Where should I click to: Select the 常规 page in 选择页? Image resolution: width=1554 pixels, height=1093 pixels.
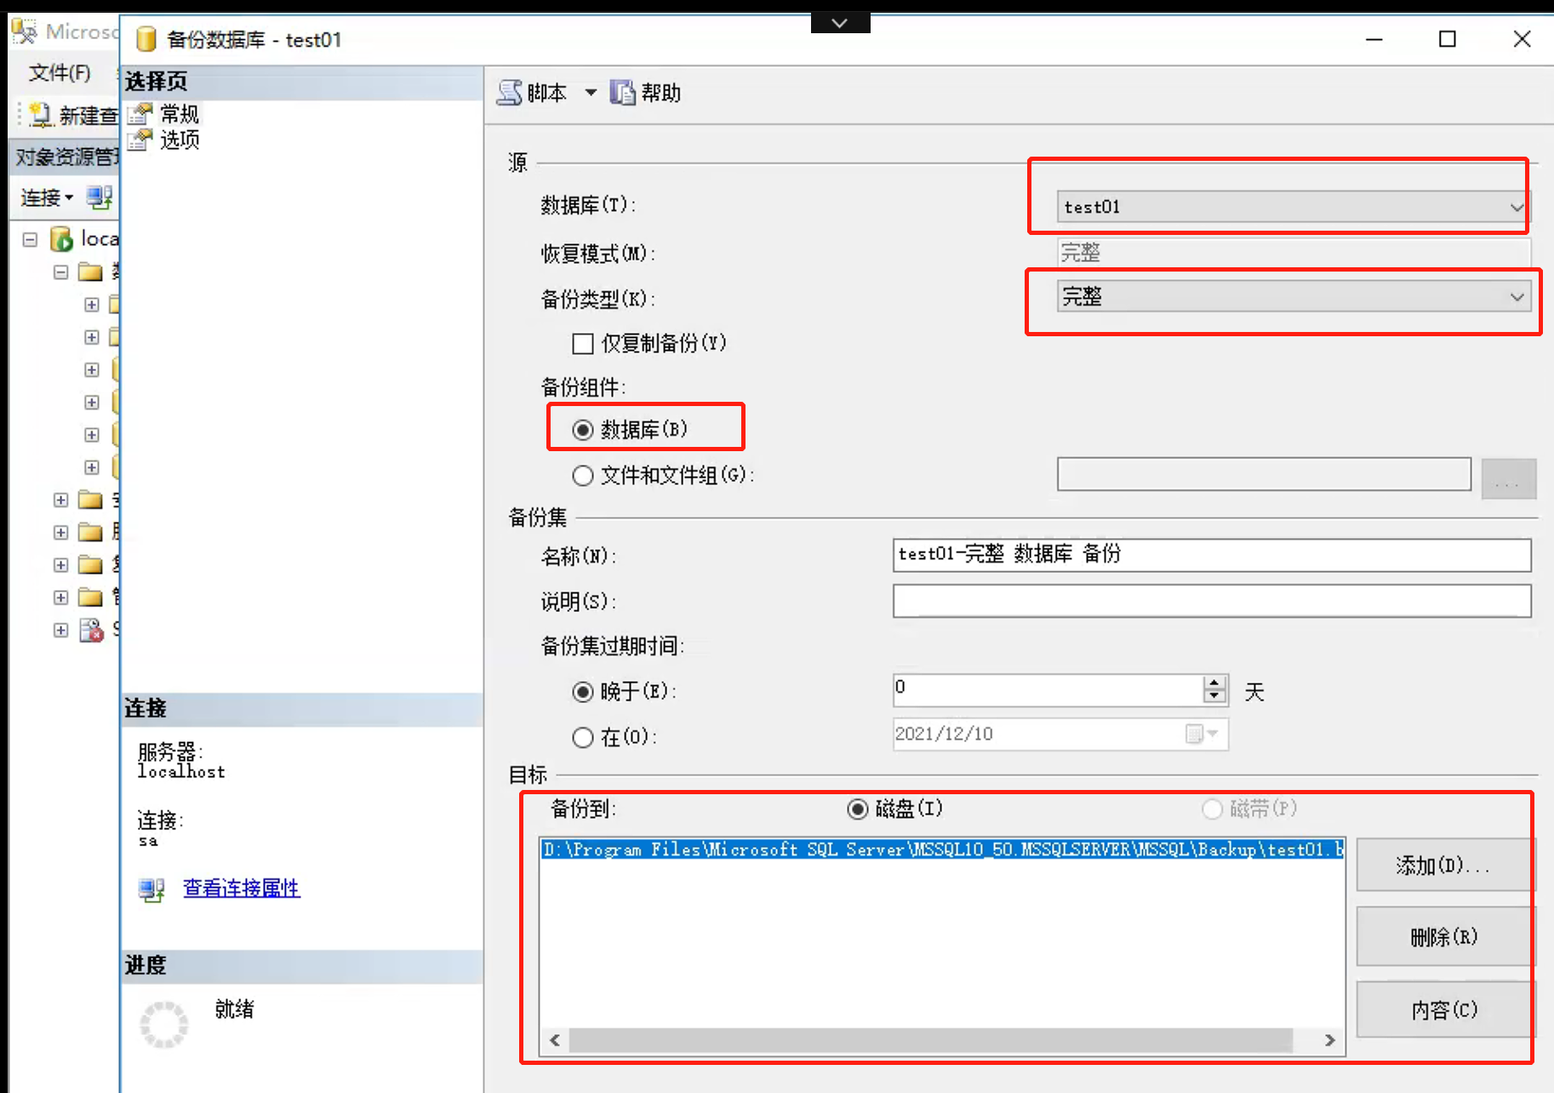tap(180, 114)
